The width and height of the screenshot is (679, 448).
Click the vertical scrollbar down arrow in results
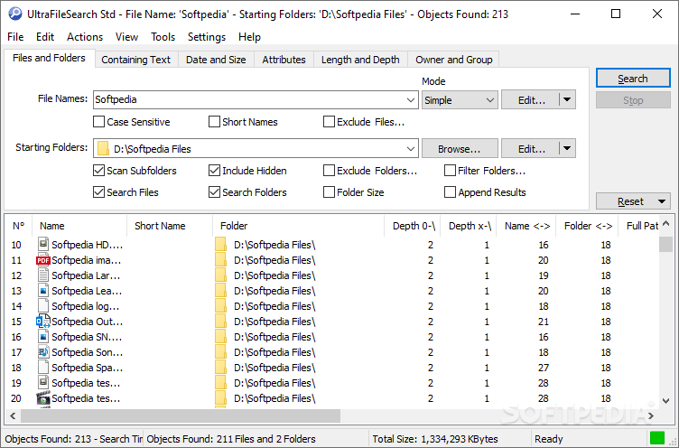click(x=666, y=401)
